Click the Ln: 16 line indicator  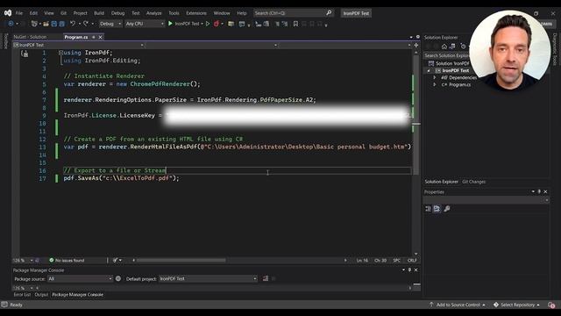coord(362,261)
